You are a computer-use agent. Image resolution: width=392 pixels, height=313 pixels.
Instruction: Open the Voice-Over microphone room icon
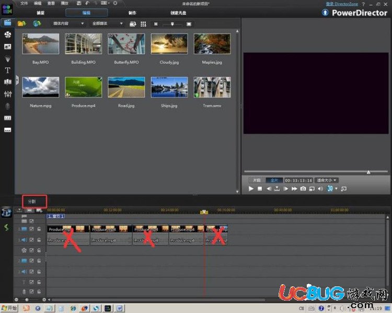[x=7, y=106]
